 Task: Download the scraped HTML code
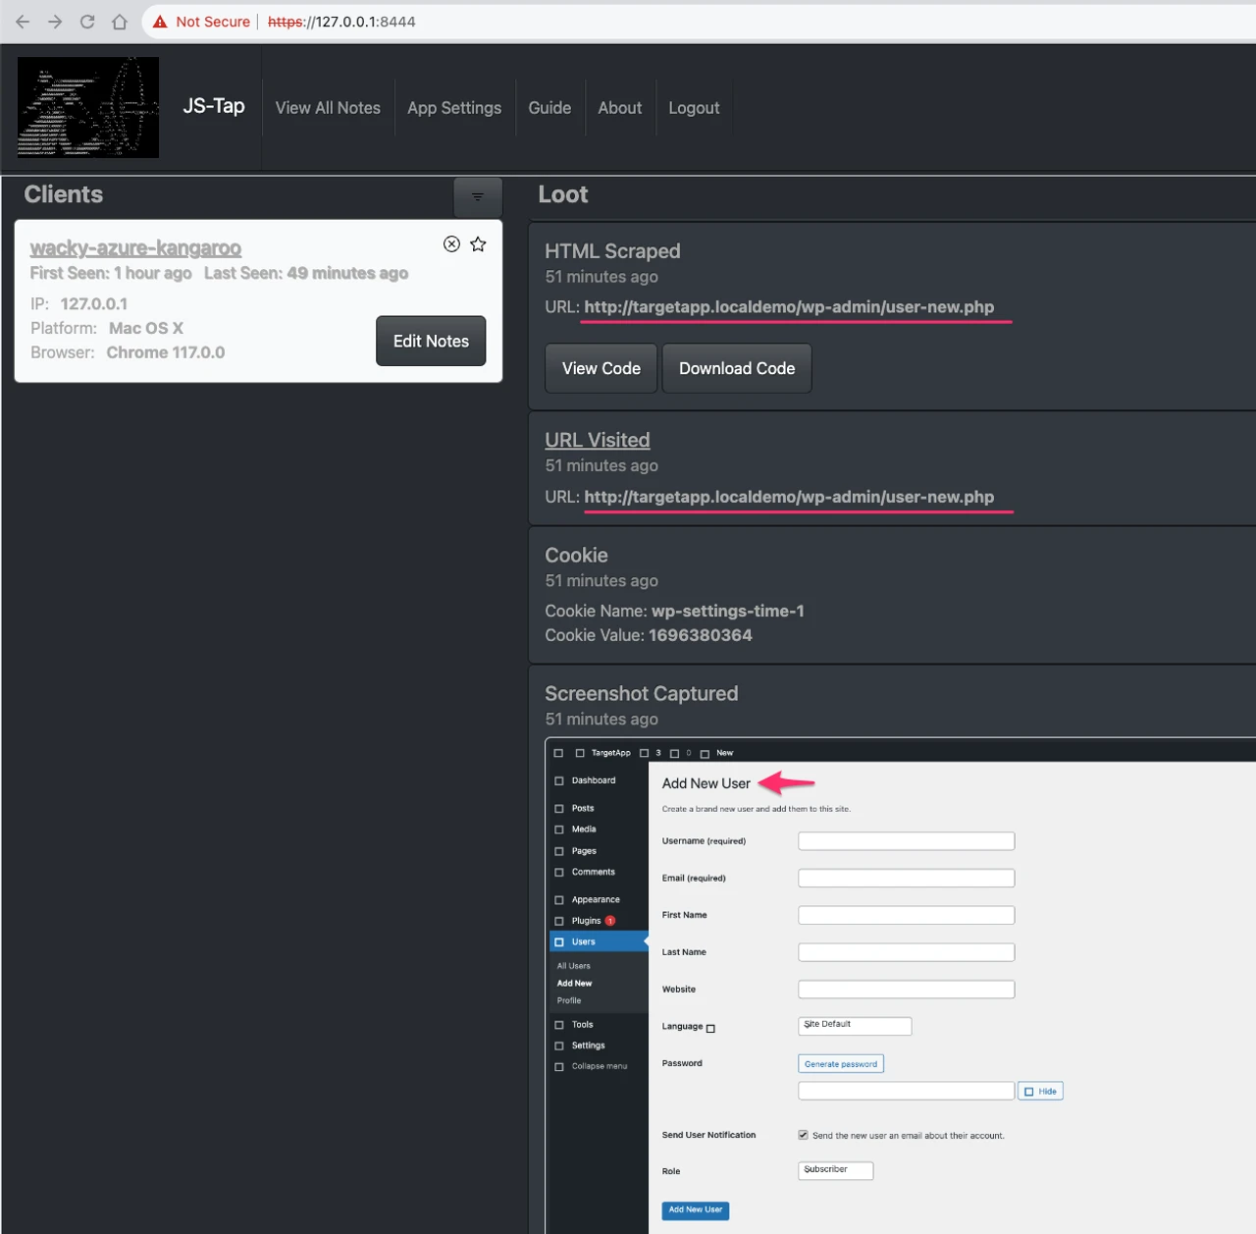[737, 368]
